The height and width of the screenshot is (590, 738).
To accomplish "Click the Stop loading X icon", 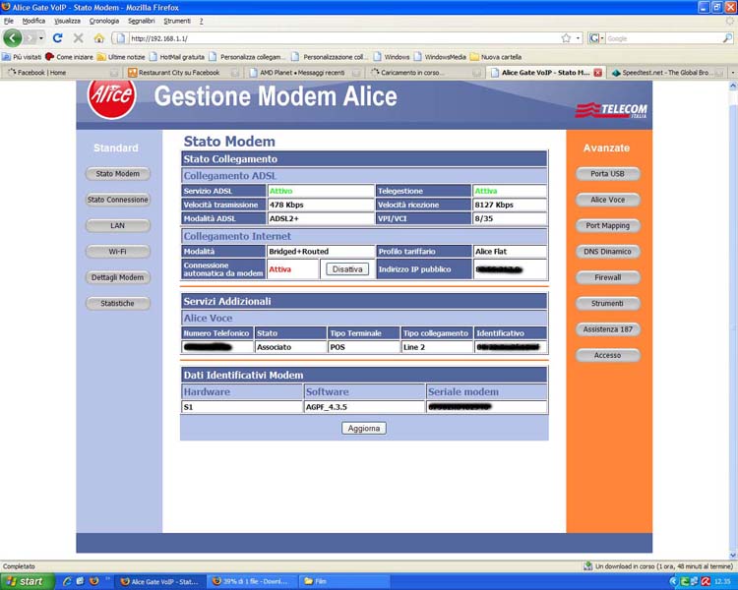I will 79,38.
